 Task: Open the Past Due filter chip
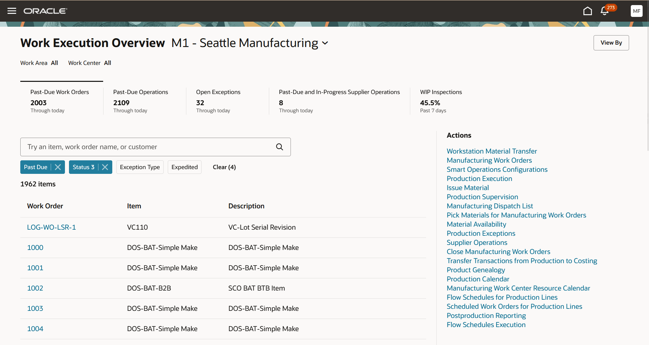[x=36, y=167]
